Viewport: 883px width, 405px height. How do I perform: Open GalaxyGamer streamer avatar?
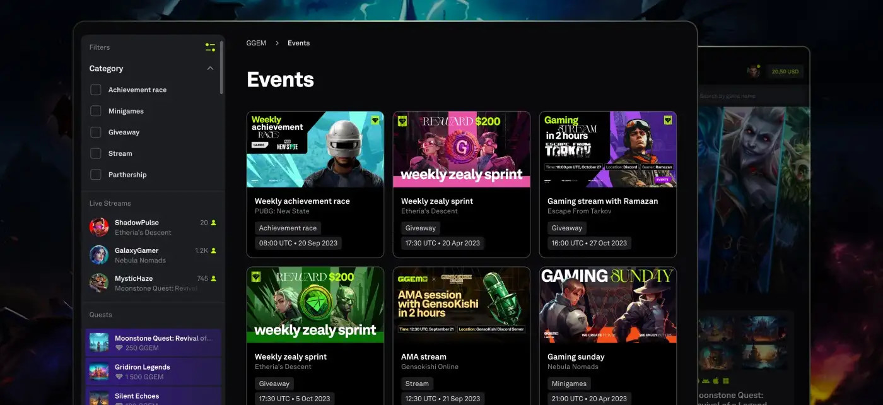click(x=99, y=255)
